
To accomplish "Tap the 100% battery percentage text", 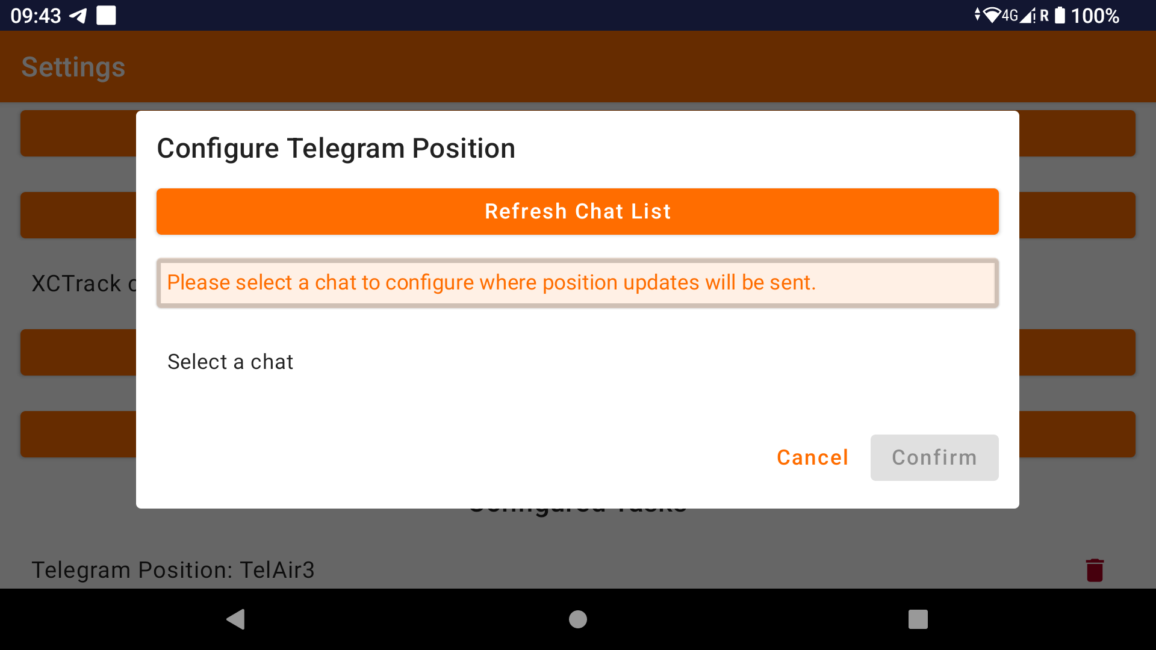I will (1095, 16).
